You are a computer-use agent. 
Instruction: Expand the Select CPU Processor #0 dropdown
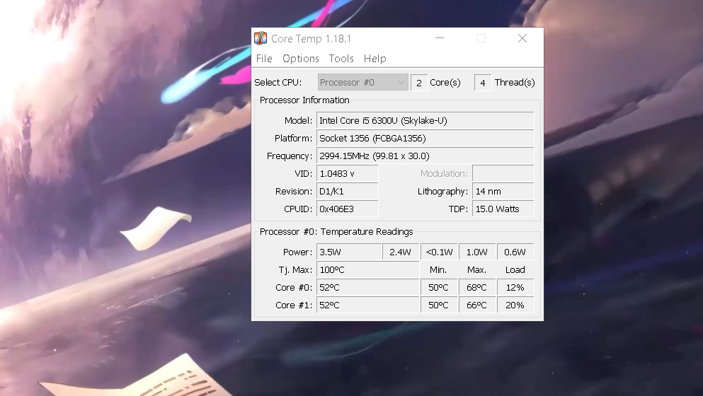362,83
